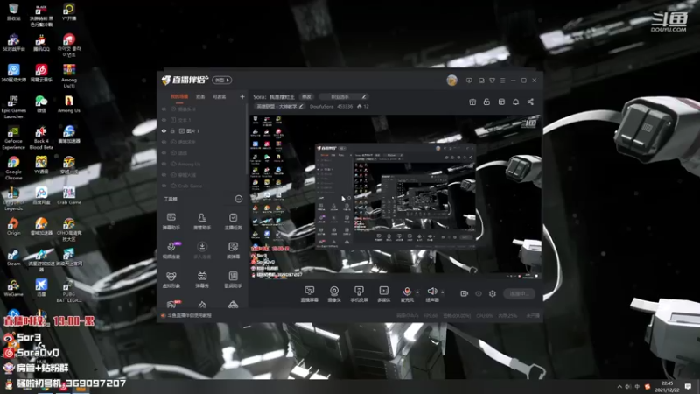Toggle visibility of the 摄像头 layer row
Image resolution: width=700 pixels, height=394 pixels.
coord(164,109)
